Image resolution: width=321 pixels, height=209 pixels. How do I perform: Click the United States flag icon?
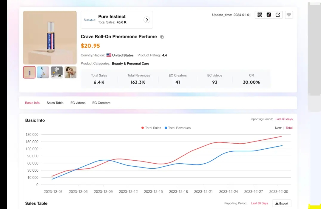[x=109, y=55]
